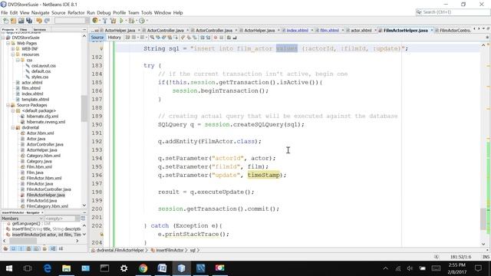Toggle Show Inner Classes filter in Navigator
This screenshot has height=276, width=491.
36,248
